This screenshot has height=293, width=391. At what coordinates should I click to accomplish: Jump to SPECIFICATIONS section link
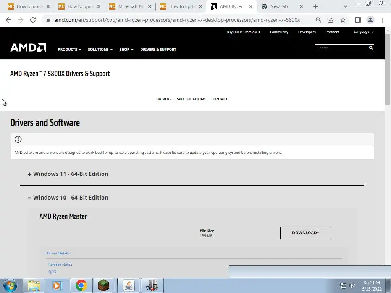[191, 99]
